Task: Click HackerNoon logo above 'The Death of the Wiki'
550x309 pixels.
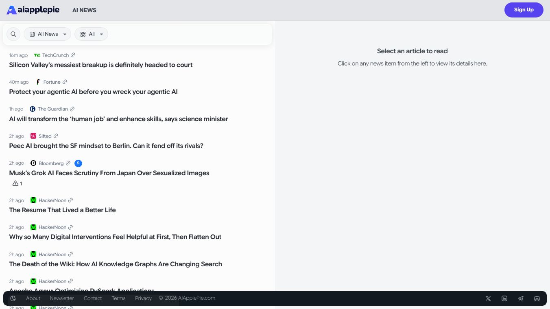Action: coord(33,254)
